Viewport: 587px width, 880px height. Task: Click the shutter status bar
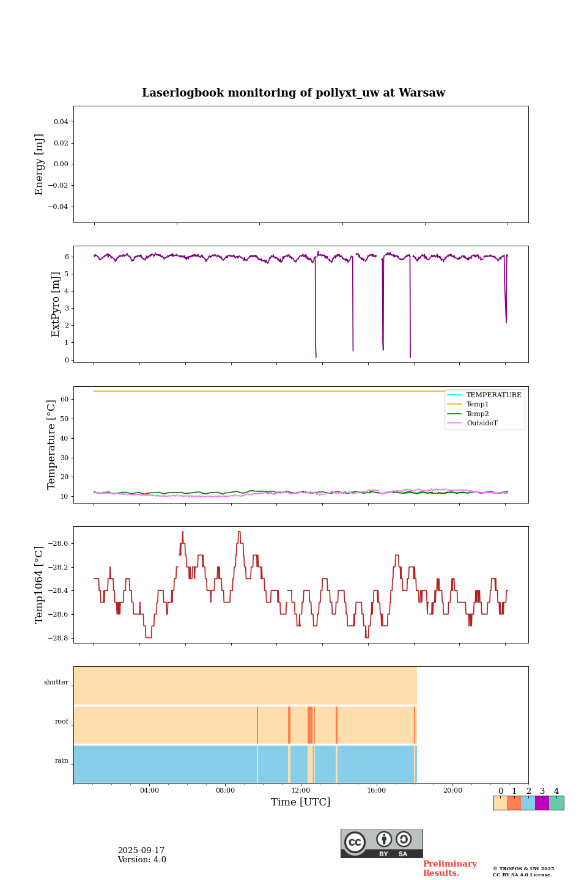[245, 686]
